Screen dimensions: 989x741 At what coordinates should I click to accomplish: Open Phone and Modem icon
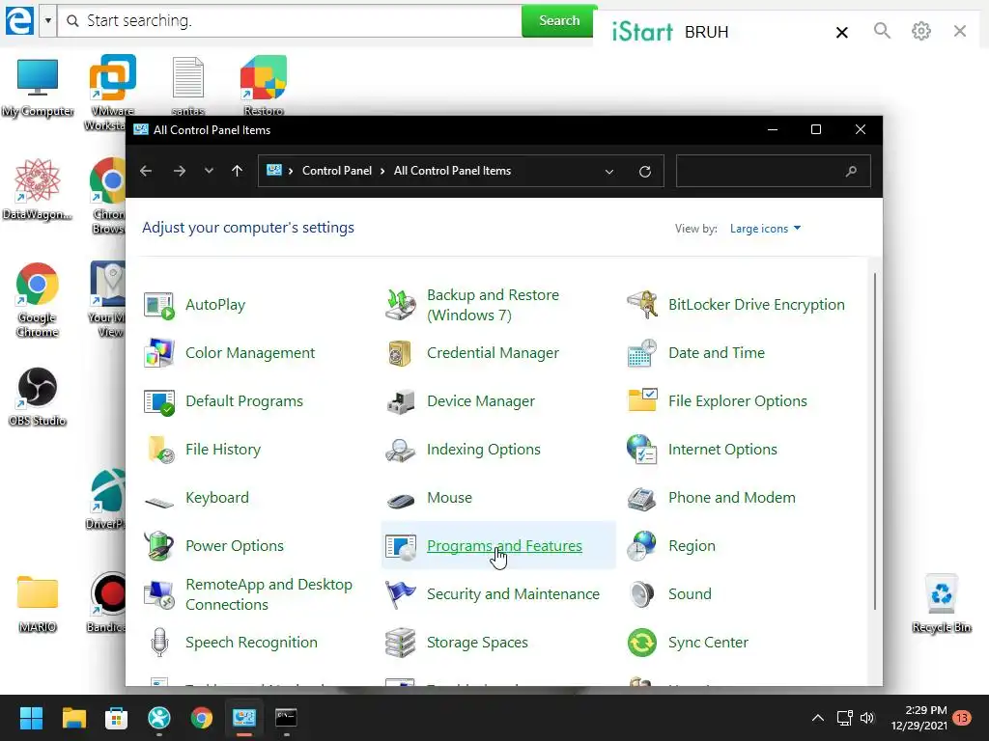642,499
